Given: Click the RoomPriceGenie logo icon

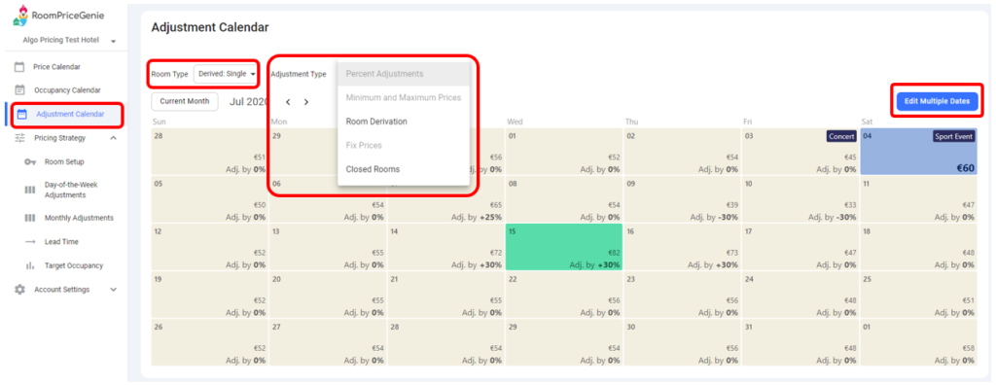Looking at the screenshot, I should click(20, 16).
